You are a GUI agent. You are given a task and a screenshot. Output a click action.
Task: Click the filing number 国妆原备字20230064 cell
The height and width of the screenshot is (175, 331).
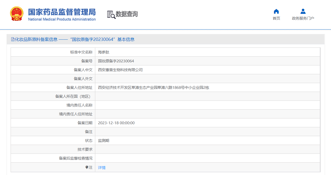click(116, 61)
